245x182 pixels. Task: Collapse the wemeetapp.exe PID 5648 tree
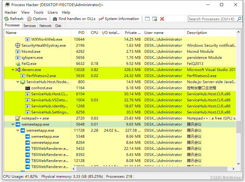point(13,124)
